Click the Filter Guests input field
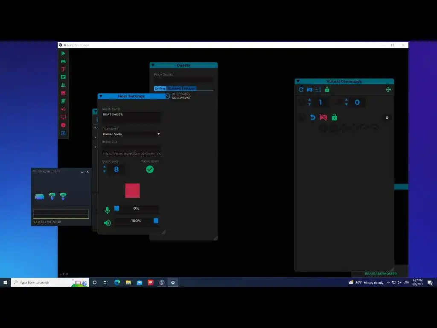The height and width of the screenshot is (328, 437). click(184, 80)
